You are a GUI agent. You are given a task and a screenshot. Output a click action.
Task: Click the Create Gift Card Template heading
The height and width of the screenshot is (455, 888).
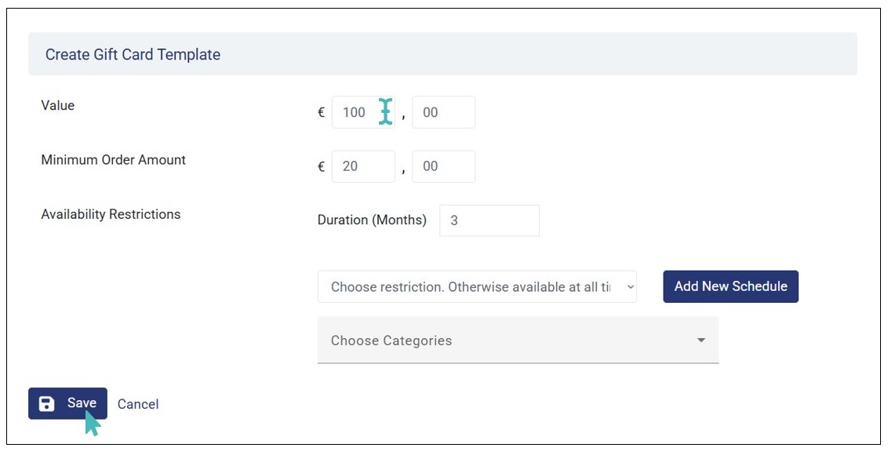(x=133, y=55)
